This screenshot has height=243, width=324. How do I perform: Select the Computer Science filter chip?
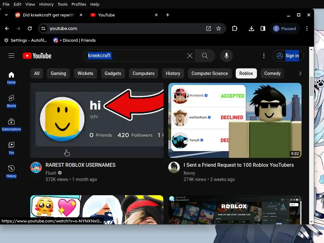210,73
